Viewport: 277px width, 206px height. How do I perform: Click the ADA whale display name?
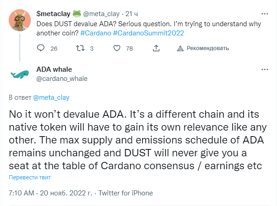tap(54, 69)
